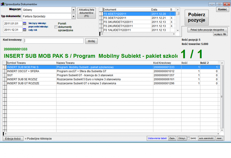The width and height of the screenshot is (231, 158).
Task: Select the 'poprzedni miesiąc' date link
Action: pos(38,27)
